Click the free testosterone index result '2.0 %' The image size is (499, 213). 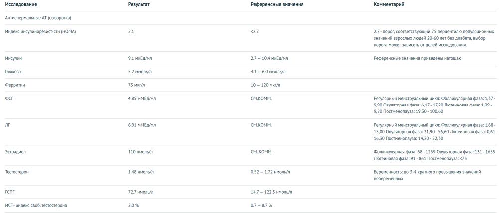tap(133, 205)
